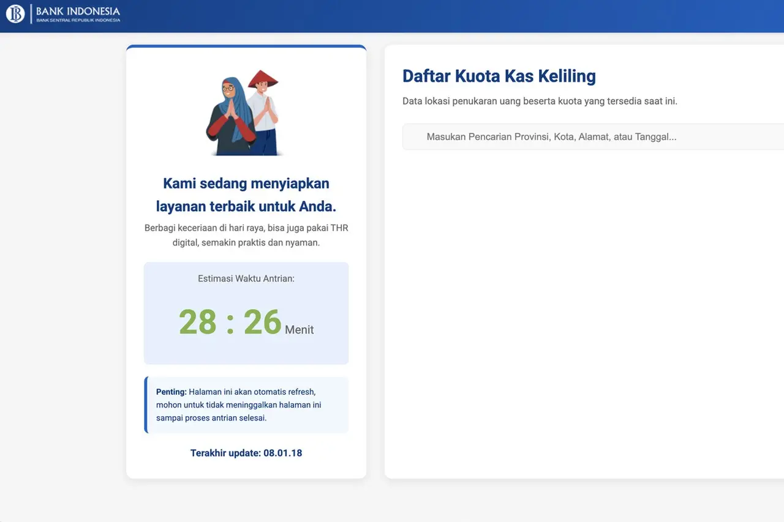Select the BI circular emblem in header

[15, 13]
